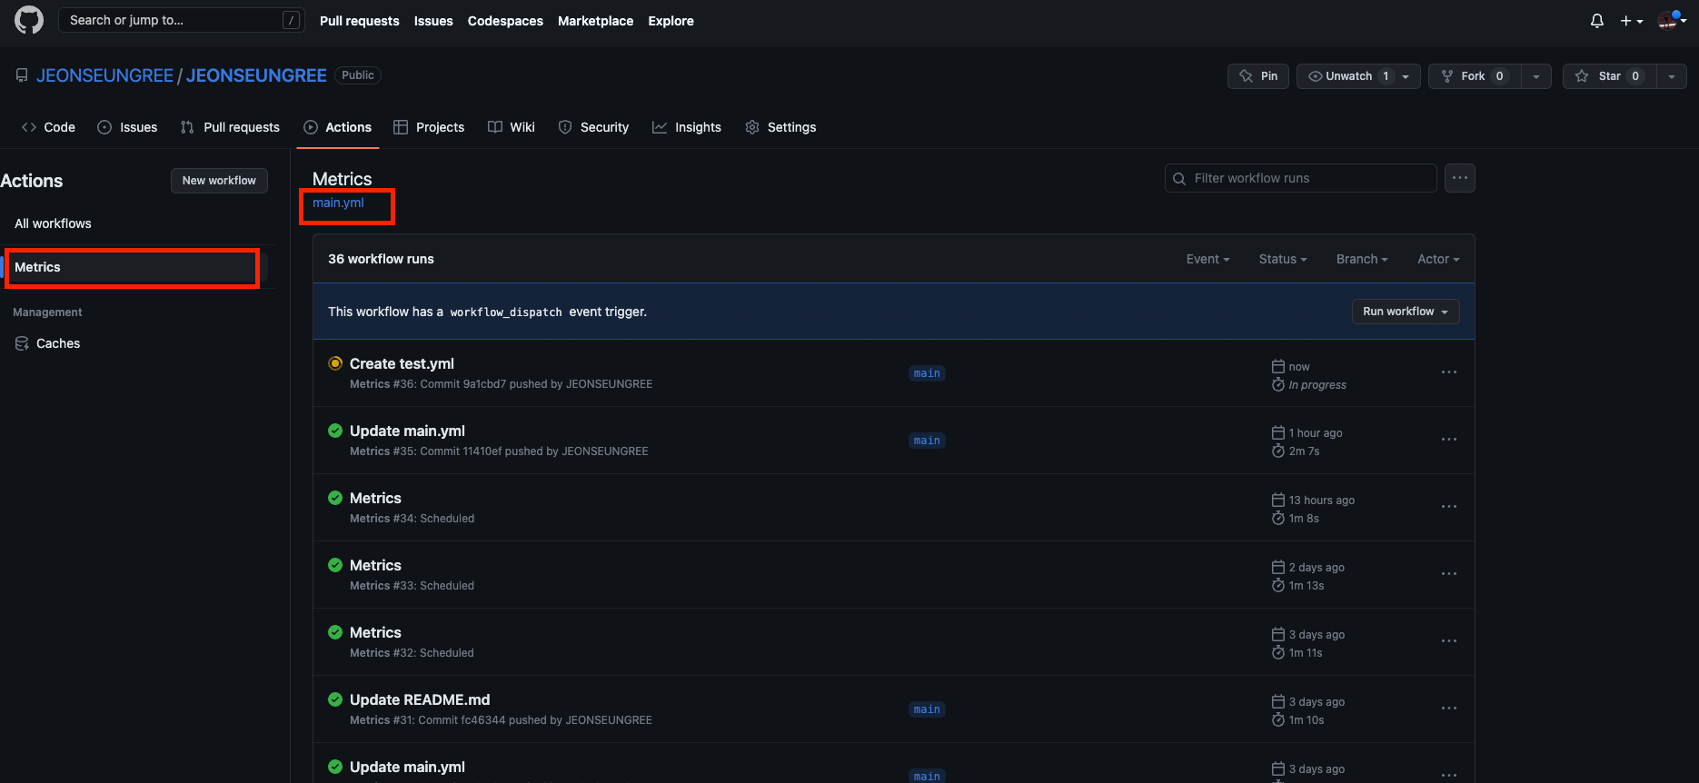Open the Event filter dropdown
Screen dimensions: 1699x783
(x=1207, y=259)
